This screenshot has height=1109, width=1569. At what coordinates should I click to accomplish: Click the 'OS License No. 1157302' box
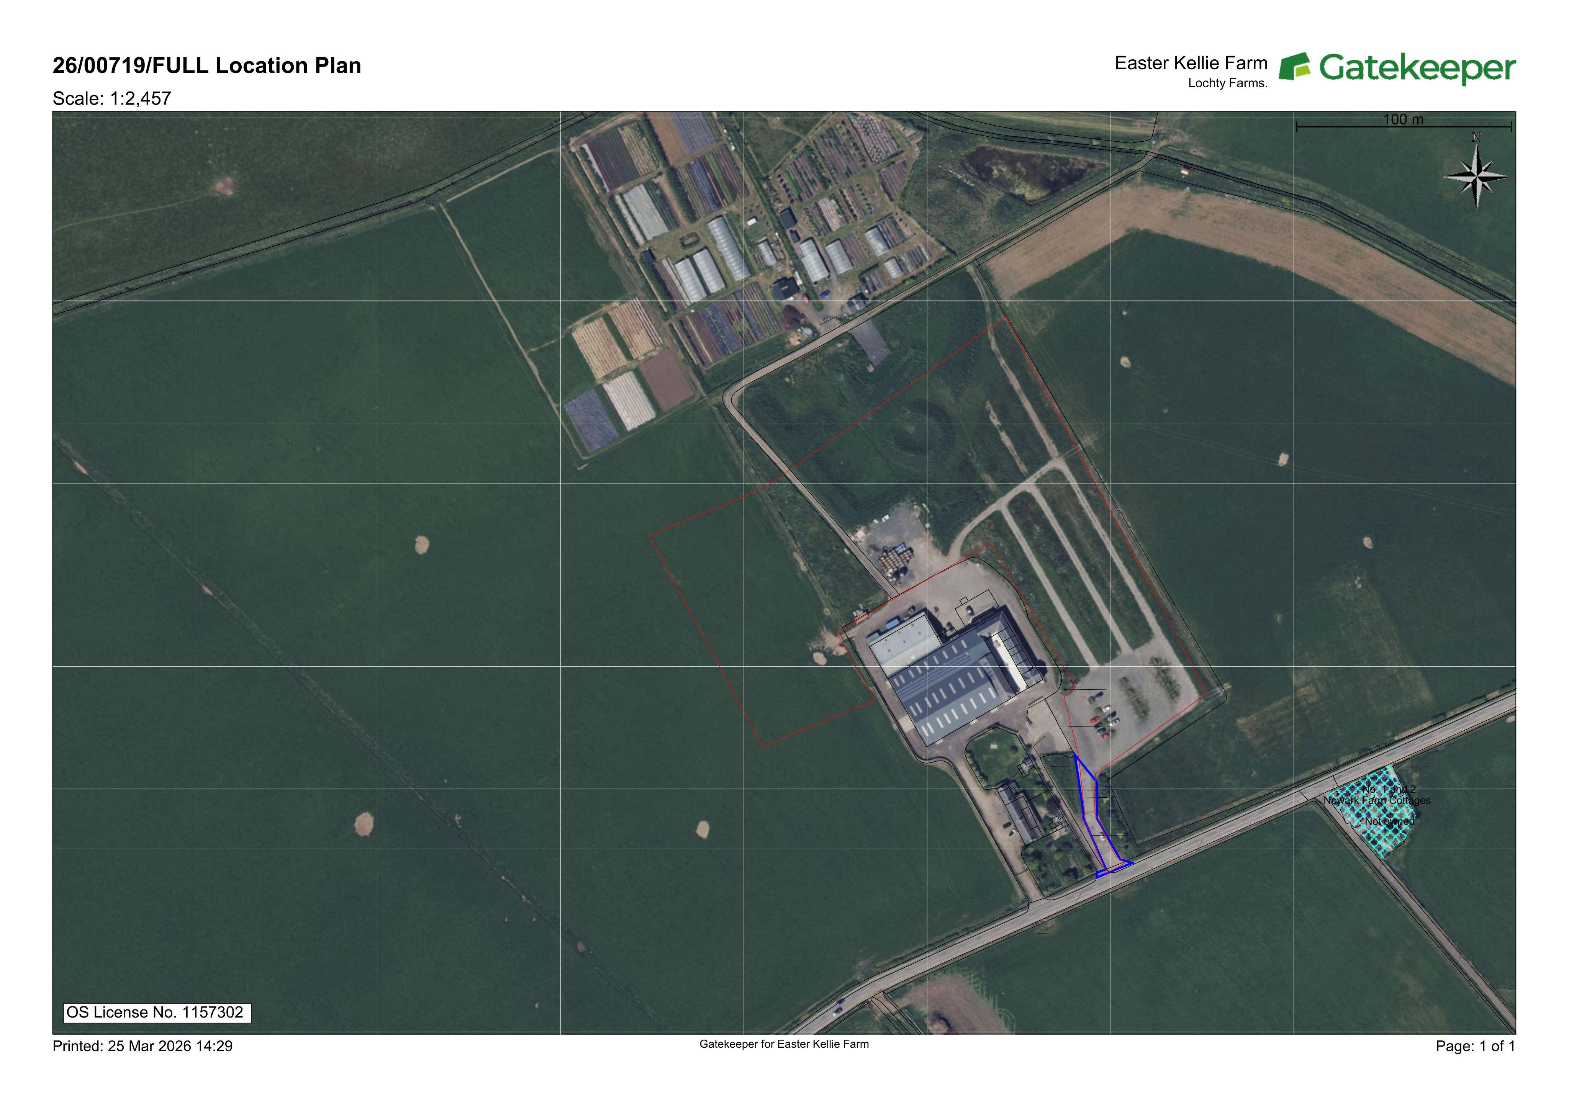[x=158, y=1012]
